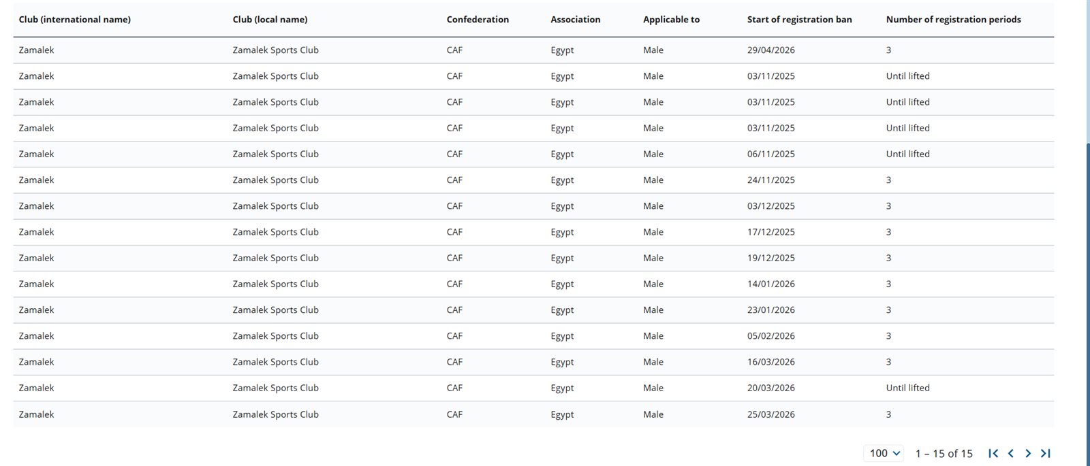The image size is (1090, 466).
Task: Select the Applicable to column header
Action: pos(671,20)
